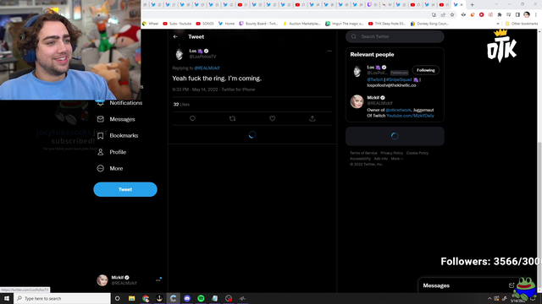Open Mizkif account switcher menu

129,280
